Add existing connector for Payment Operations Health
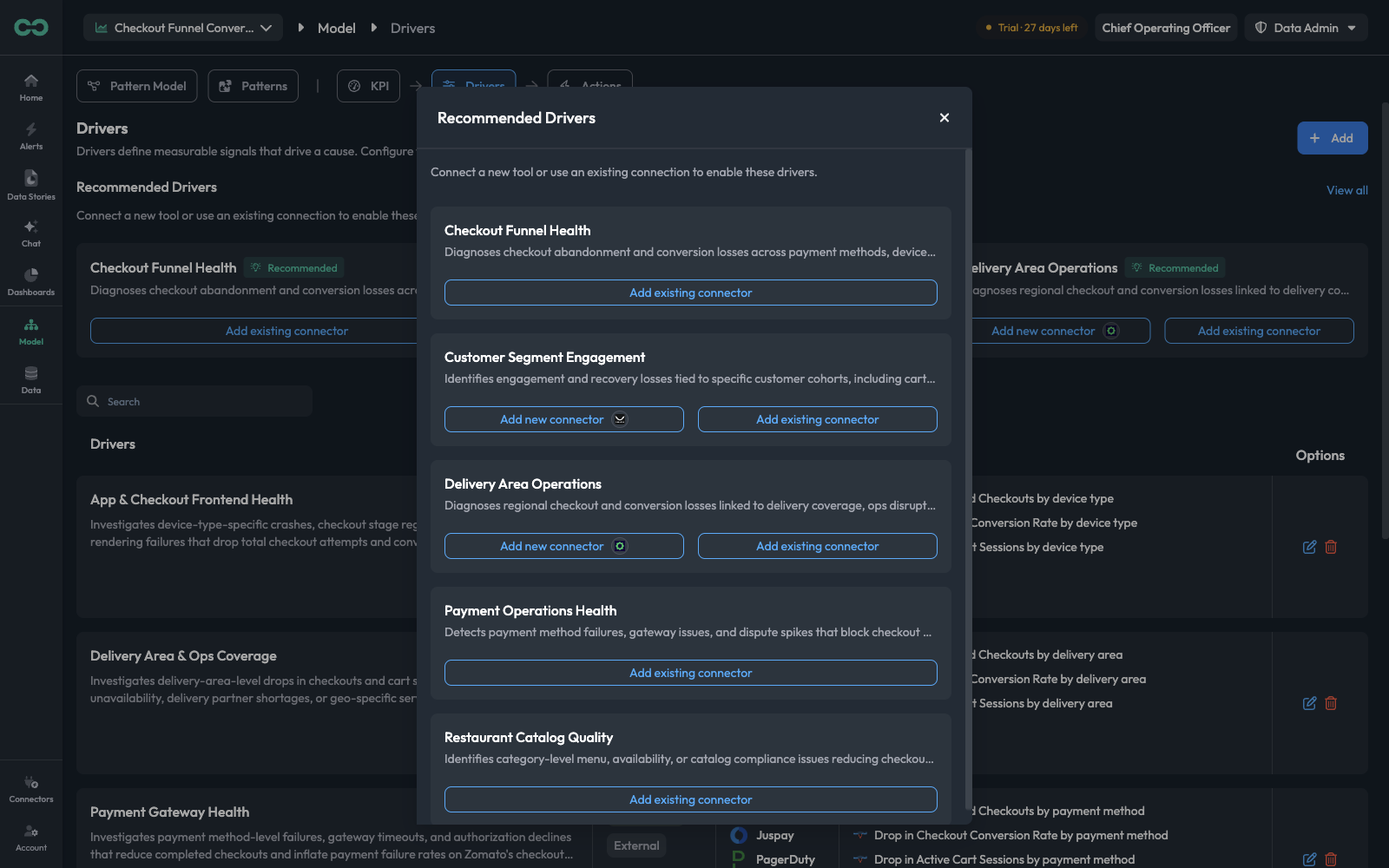1389x868 pixels. 691,673
